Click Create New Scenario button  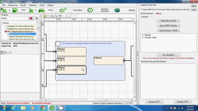tap(168, 21)
